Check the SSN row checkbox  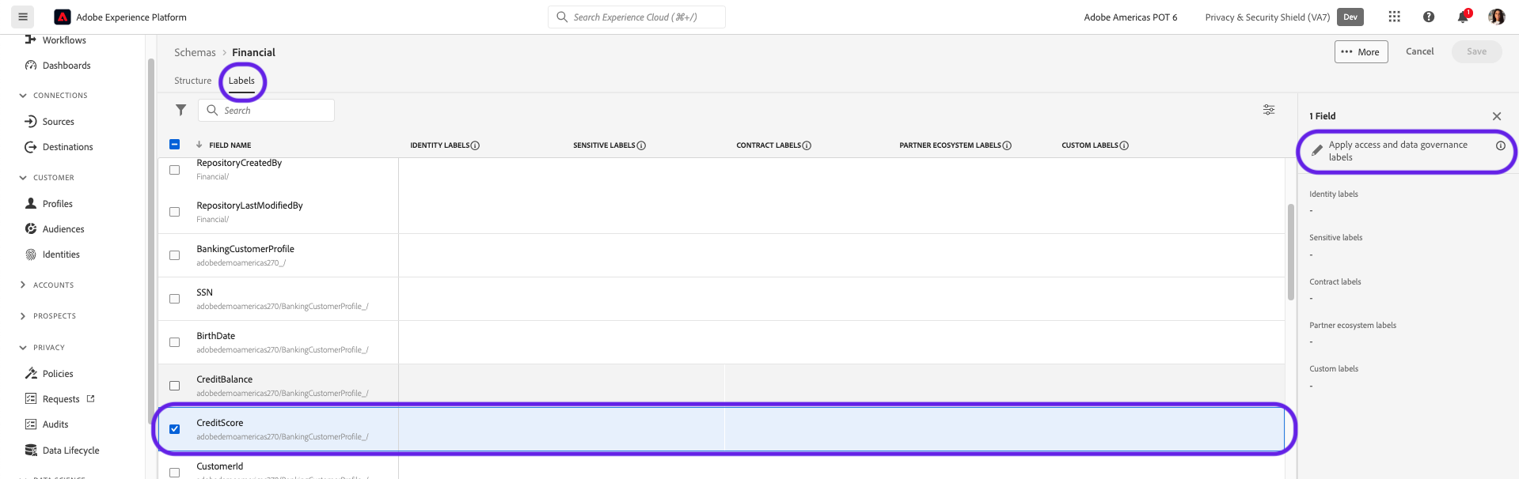(175, 299)
